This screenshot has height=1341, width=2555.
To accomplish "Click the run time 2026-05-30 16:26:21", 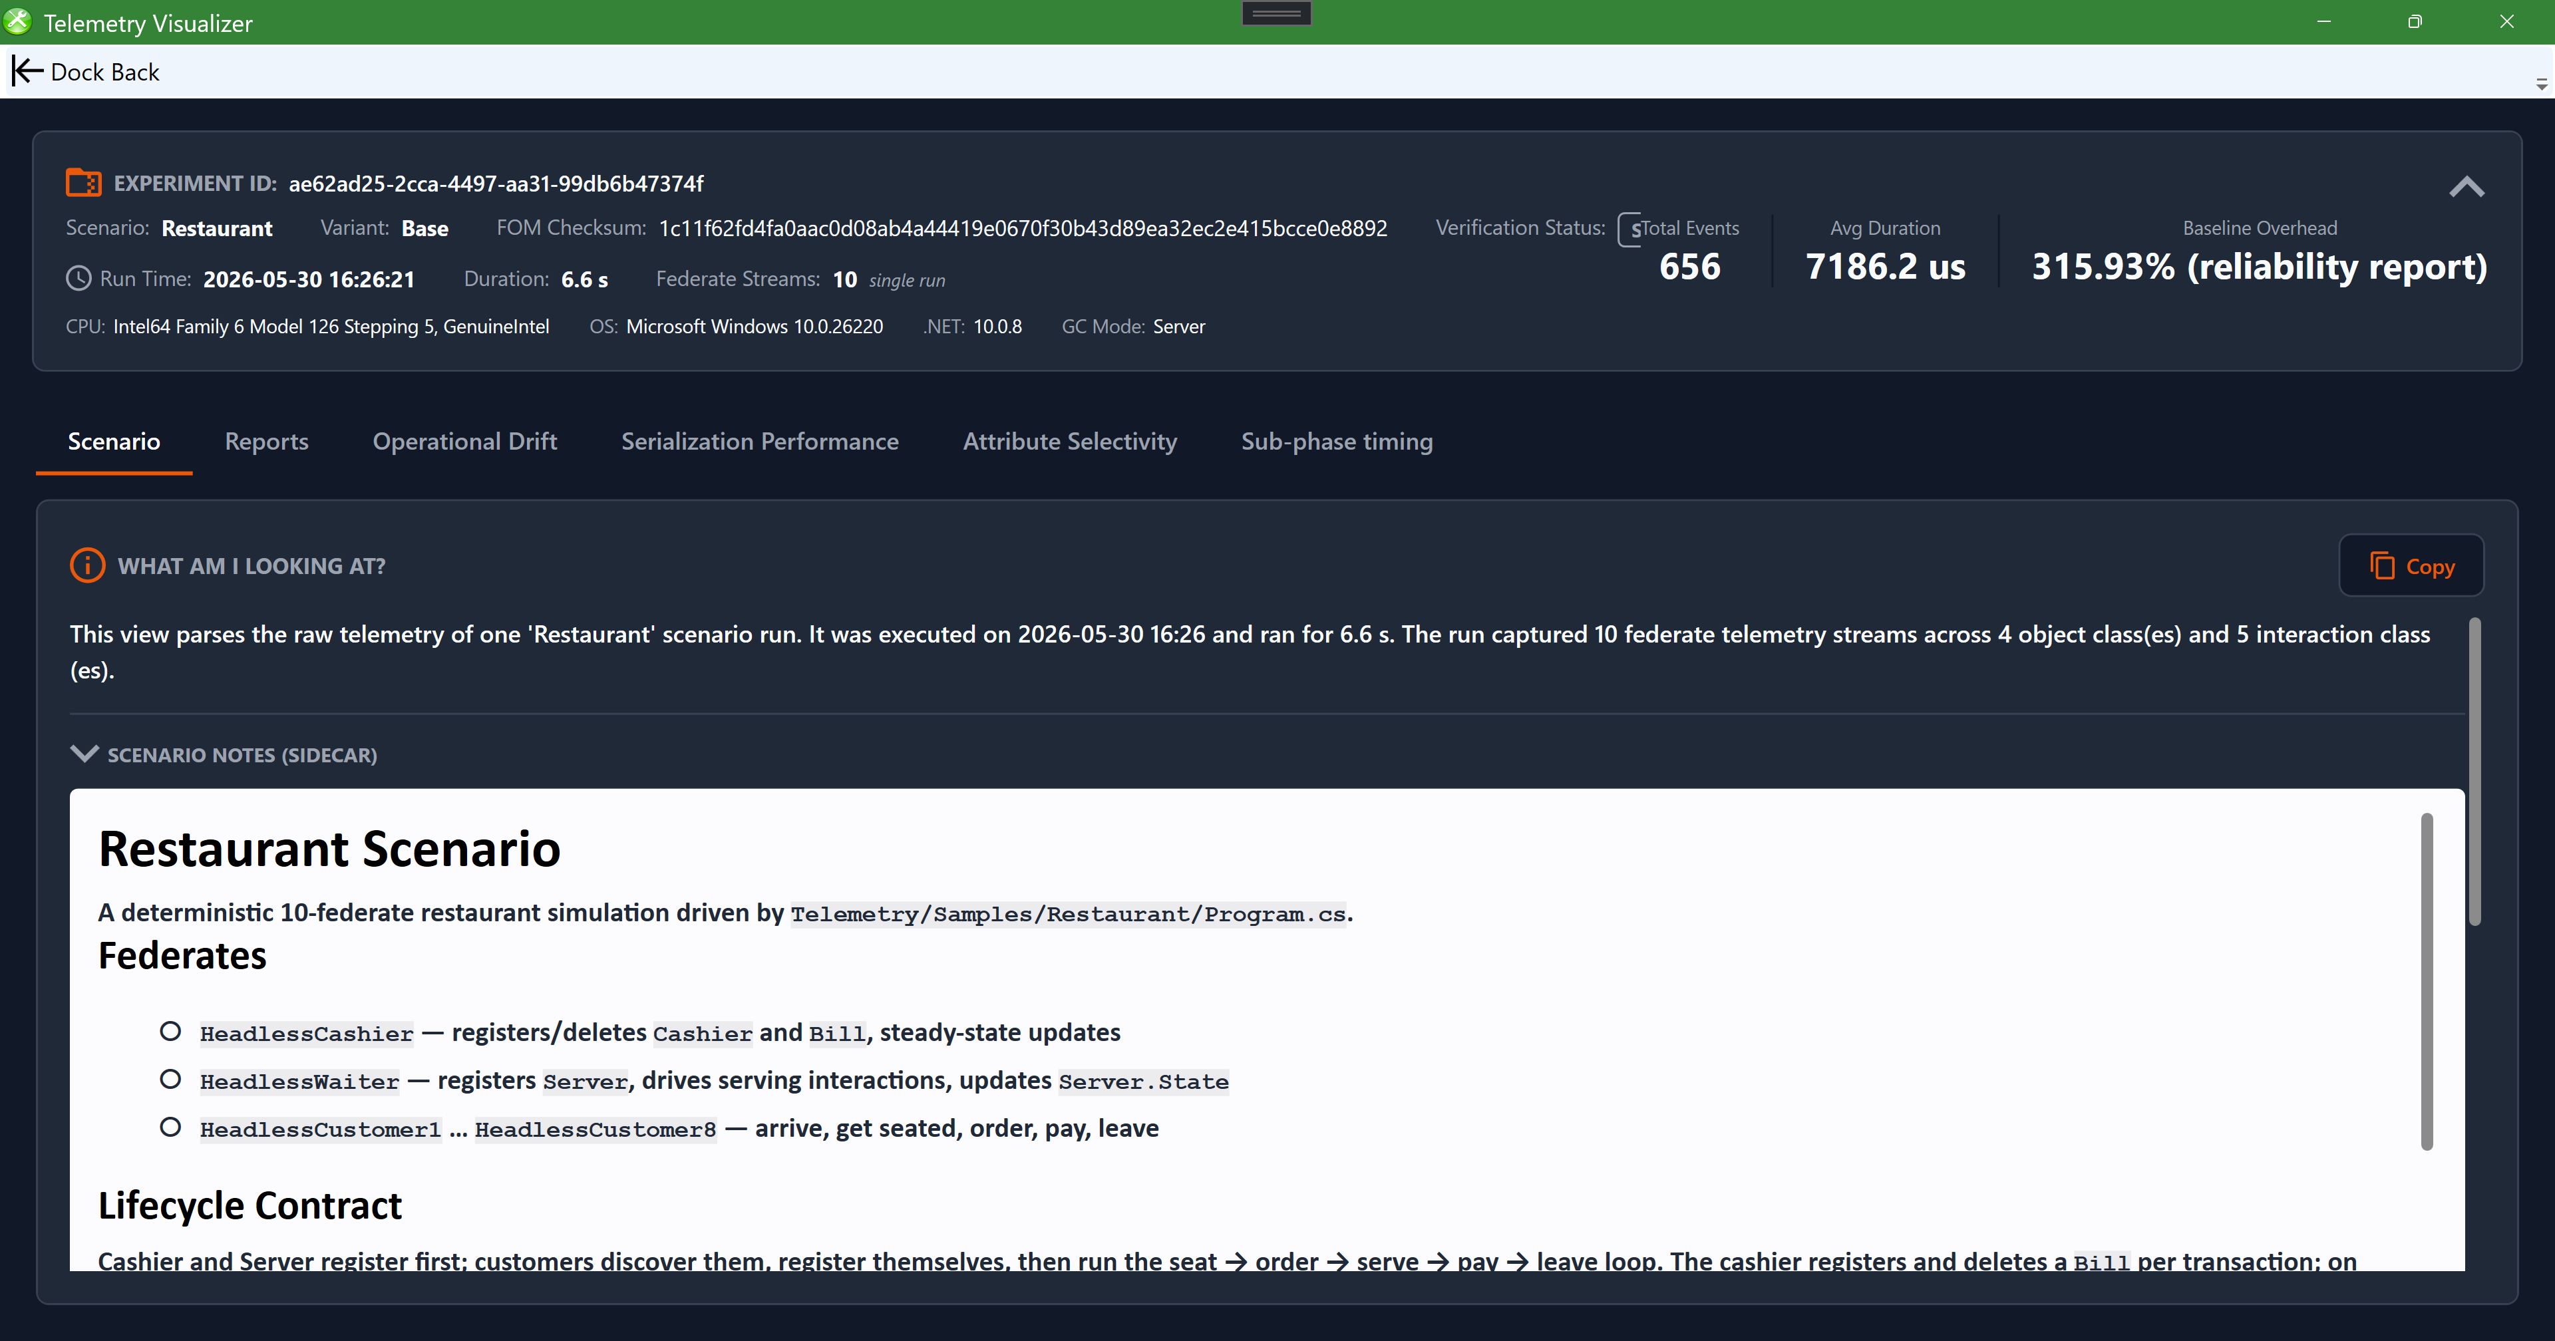I will (x=309, y=279).
